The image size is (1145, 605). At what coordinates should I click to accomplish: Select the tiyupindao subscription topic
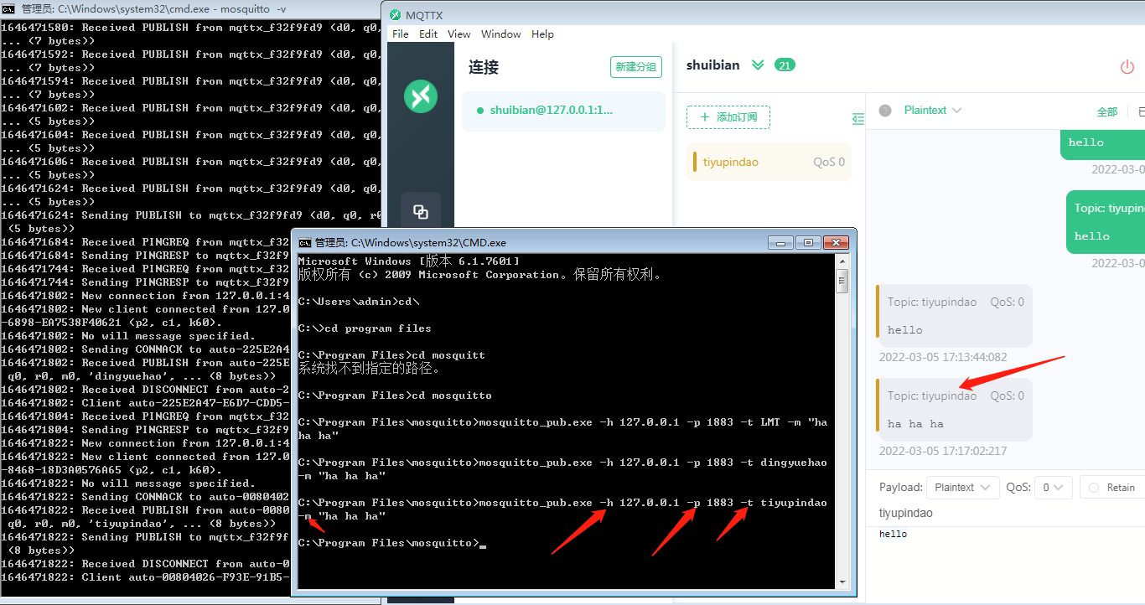point(769,162)
